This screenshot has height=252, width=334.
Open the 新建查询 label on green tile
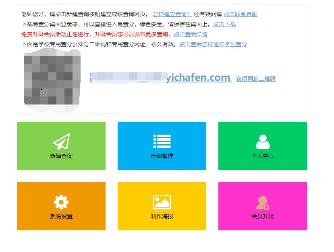(61, 156)
